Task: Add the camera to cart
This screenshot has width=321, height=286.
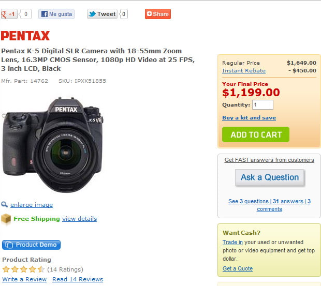Action: coord(256,134)
